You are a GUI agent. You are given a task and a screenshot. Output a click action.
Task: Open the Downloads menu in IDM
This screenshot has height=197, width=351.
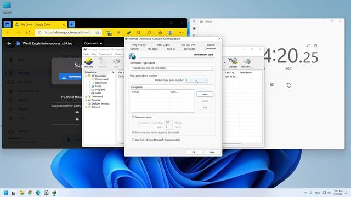coord(105,54)
